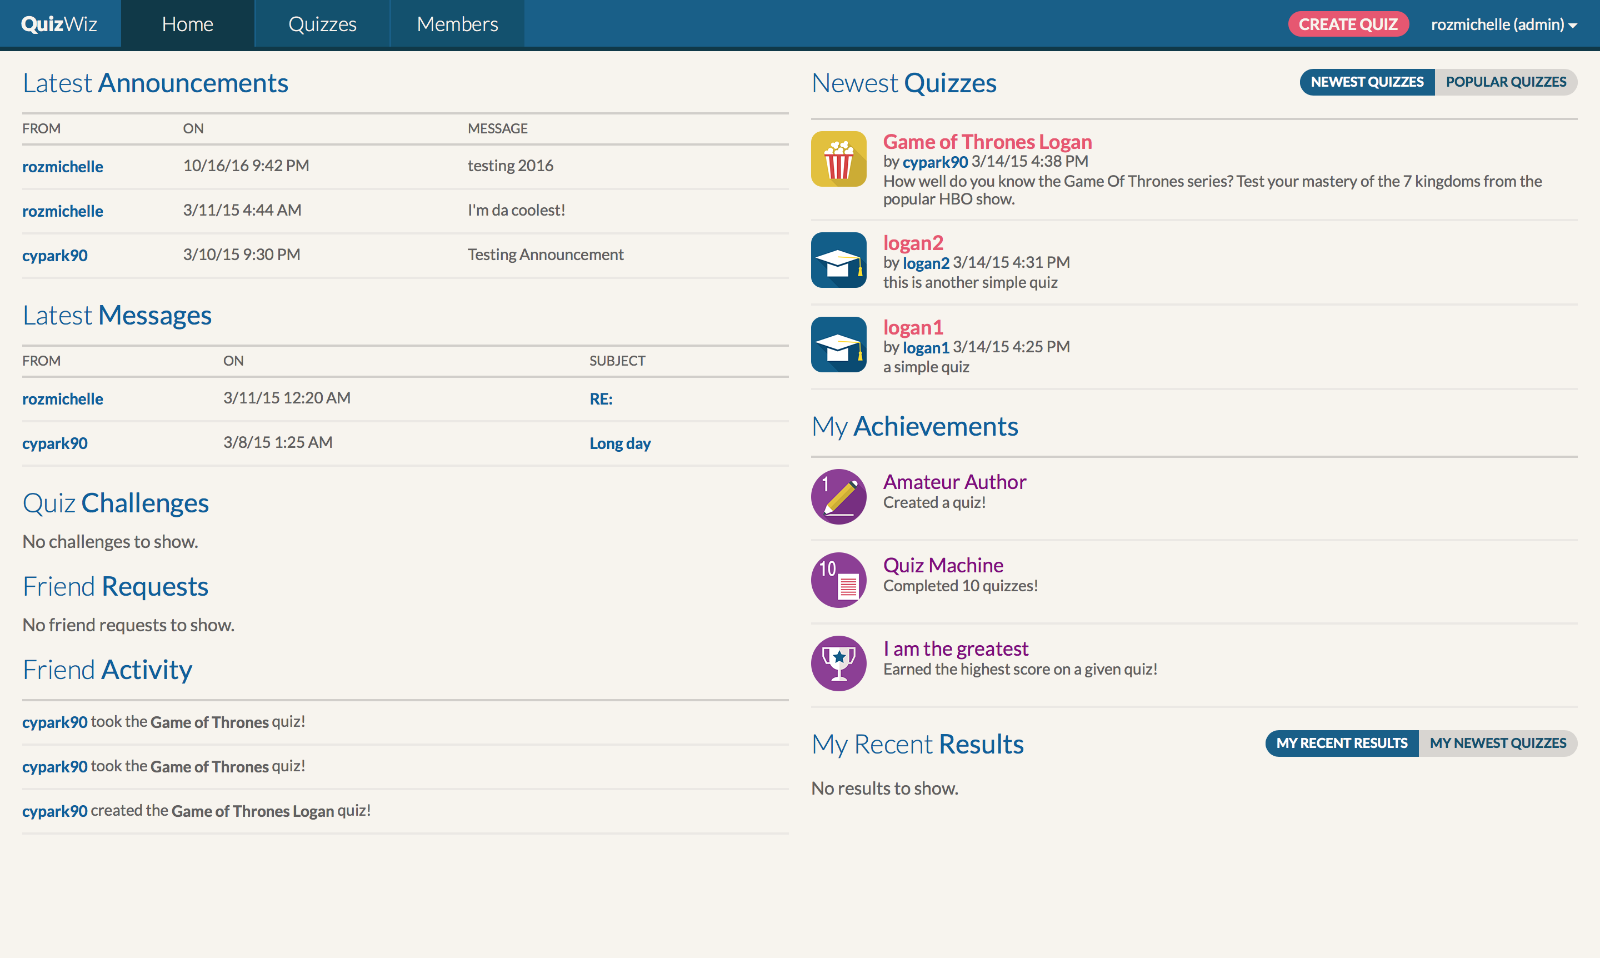Open the Quizzes navigation tab

point(322,24)
